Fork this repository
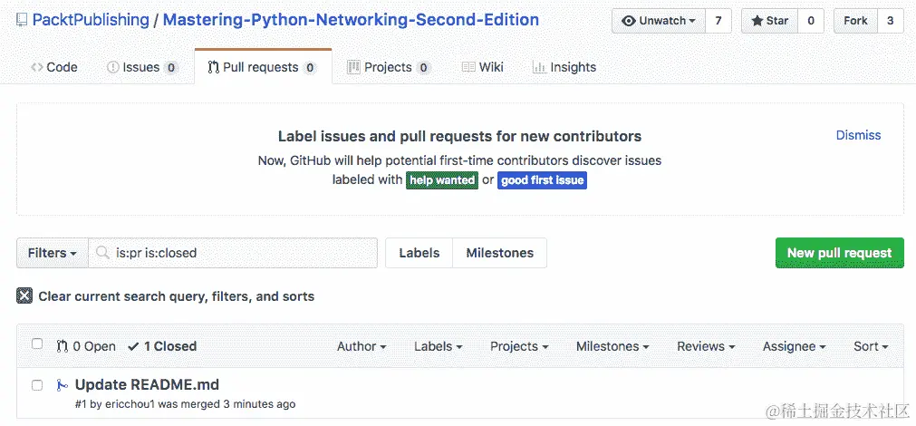Screen dimensions: 916x426 (855, 21)
